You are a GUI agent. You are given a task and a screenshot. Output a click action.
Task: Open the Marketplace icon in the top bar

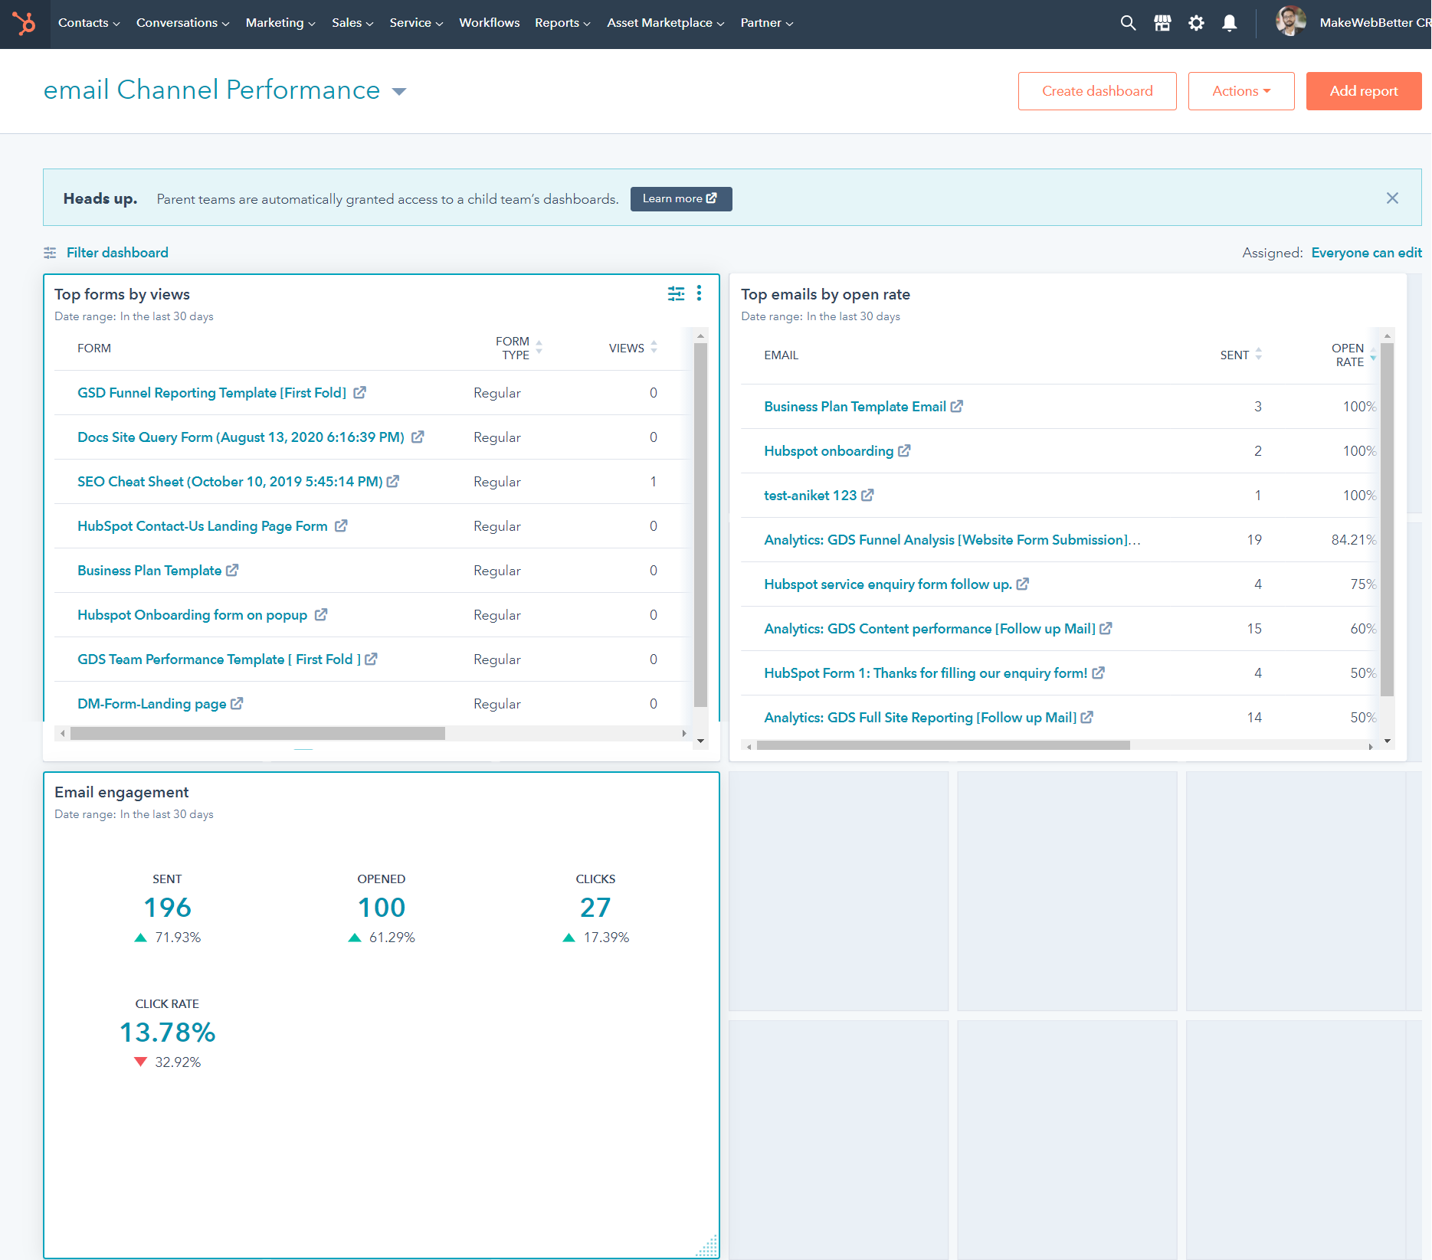click(x=1162, y=23)
